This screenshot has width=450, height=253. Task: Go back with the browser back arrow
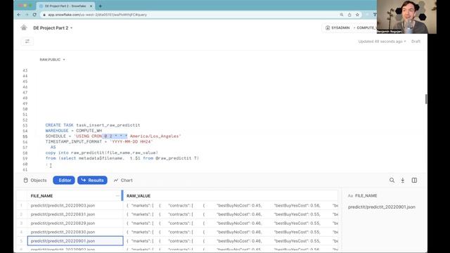(x=19, y=15)
